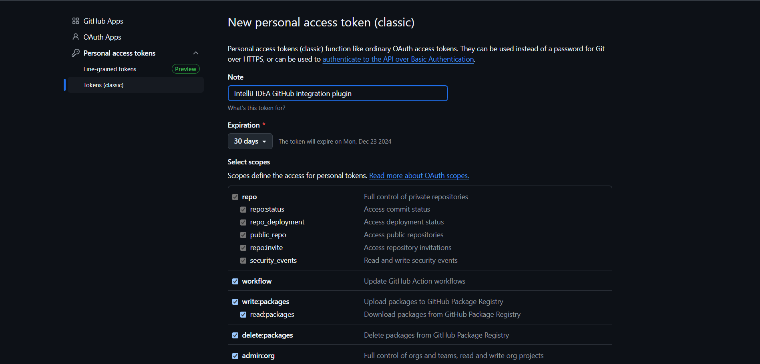Open the 30 days expiration dropdown
This screenshot has width=760, height=364.
click(x=250, y=141)
